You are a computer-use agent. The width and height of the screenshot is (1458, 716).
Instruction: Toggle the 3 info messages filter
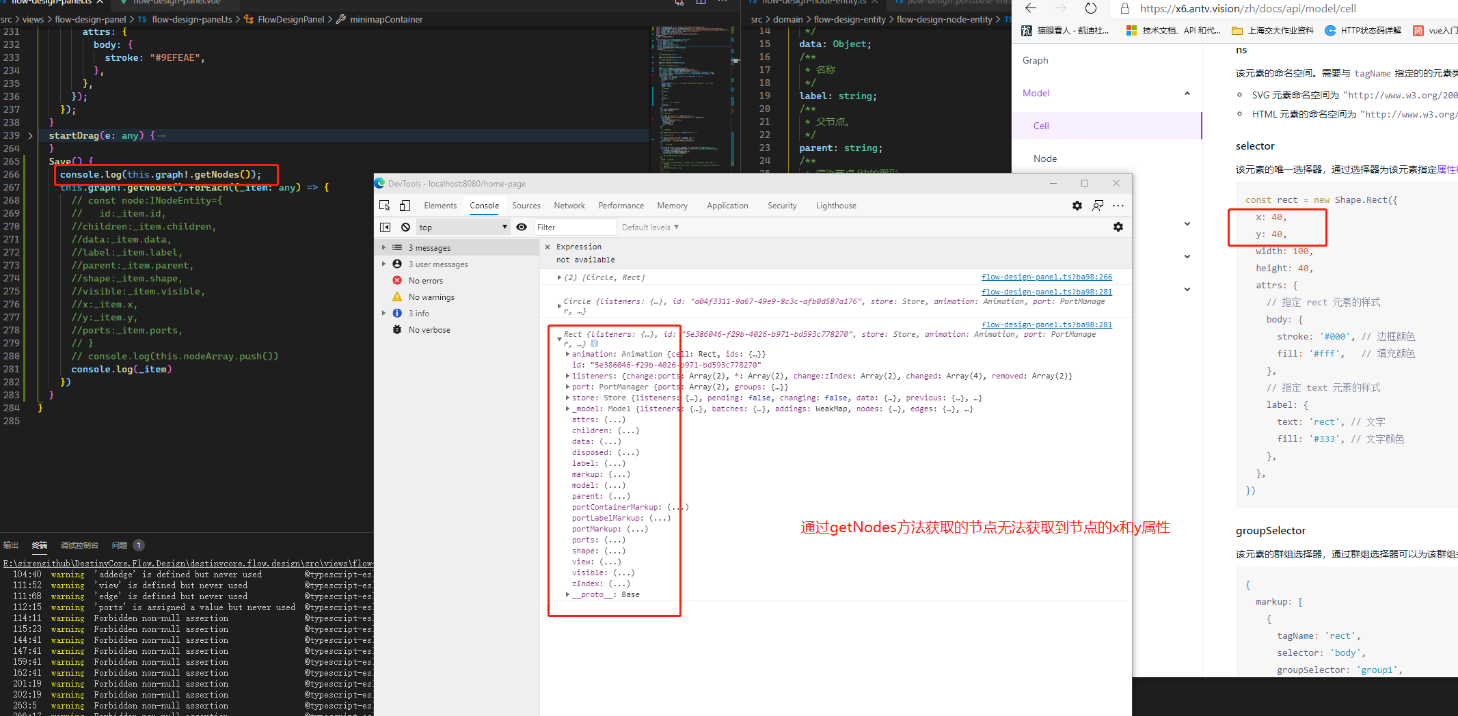click(x=419, y=313)
